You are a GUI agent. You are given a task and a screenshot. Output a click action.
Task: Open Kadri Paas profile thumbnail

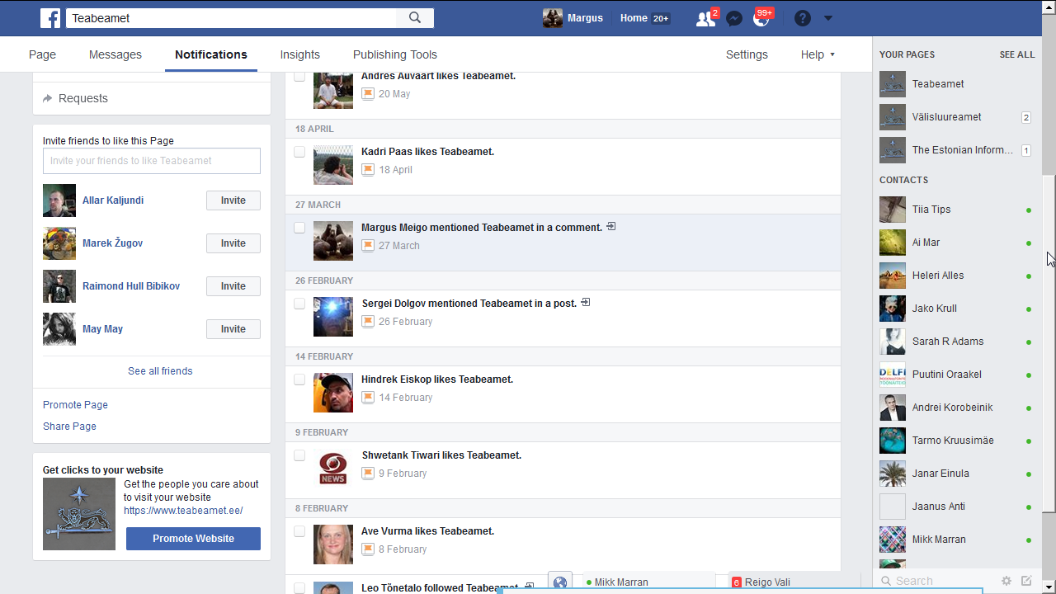333,165
